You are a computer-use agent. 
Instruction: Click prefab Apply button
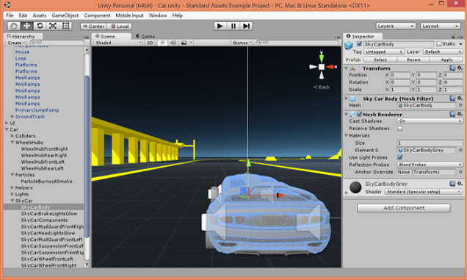coord(446,60)
